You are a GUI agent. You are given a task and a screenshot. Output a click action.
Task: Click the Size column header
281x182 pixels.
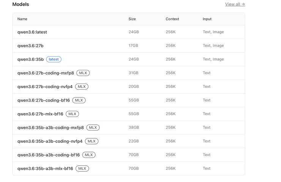click(x=132, y=19)
